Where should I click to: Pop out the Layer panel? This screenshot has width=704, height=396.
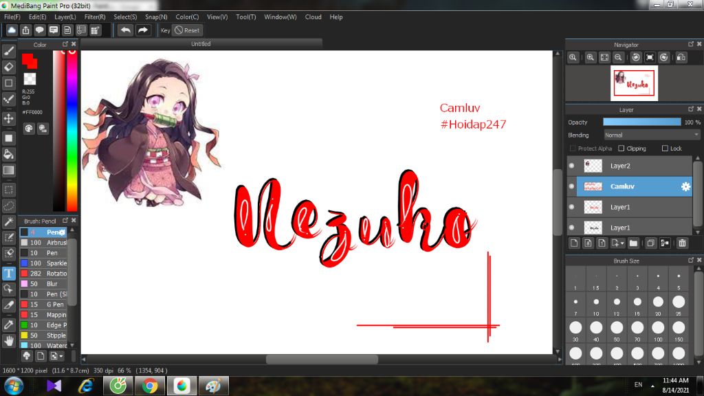(x=690, y=109)
